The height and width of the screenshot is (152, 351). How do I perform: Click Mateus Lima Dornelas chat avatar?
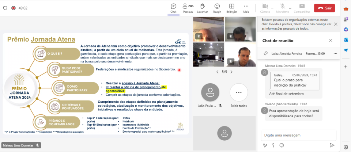[x=265, y=72]
